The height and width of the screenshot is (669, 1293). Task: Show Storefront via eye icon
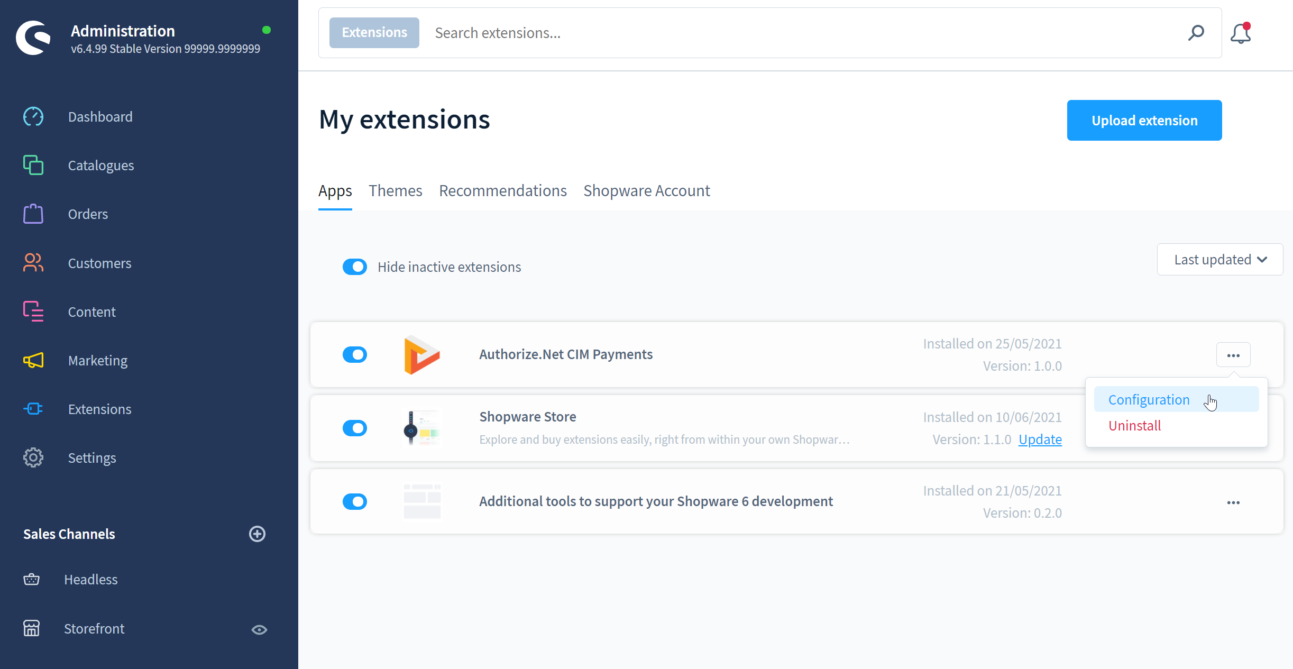tap(259, 629)
